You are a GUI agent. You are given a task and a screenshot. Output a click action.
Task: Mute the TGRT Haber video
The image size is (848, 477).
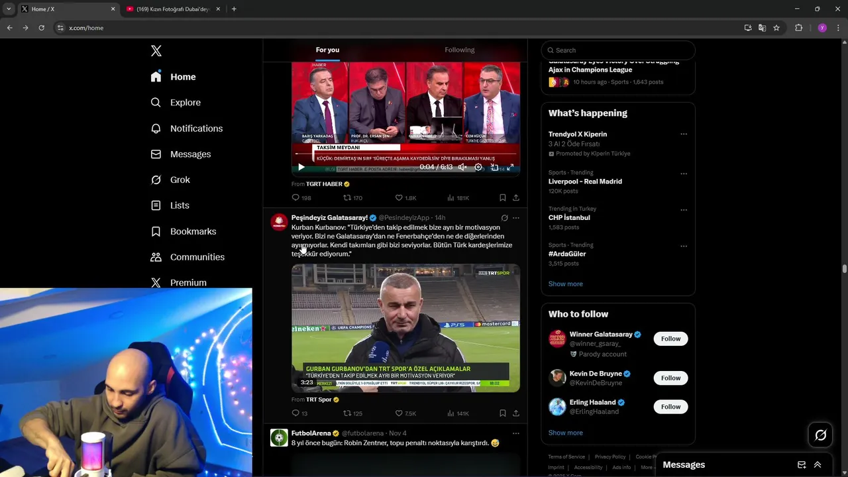click(462, 168)
